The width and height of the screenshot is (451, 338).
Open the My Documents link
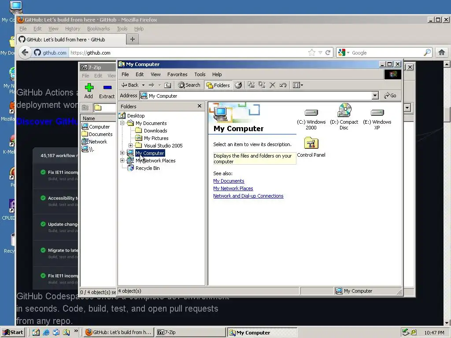229,181
